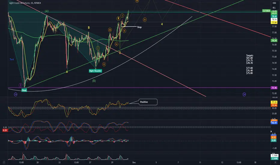This screenshot has height=165, width=280.
Task: Click the $81.00 target text
Action: (x=249, y=58)
